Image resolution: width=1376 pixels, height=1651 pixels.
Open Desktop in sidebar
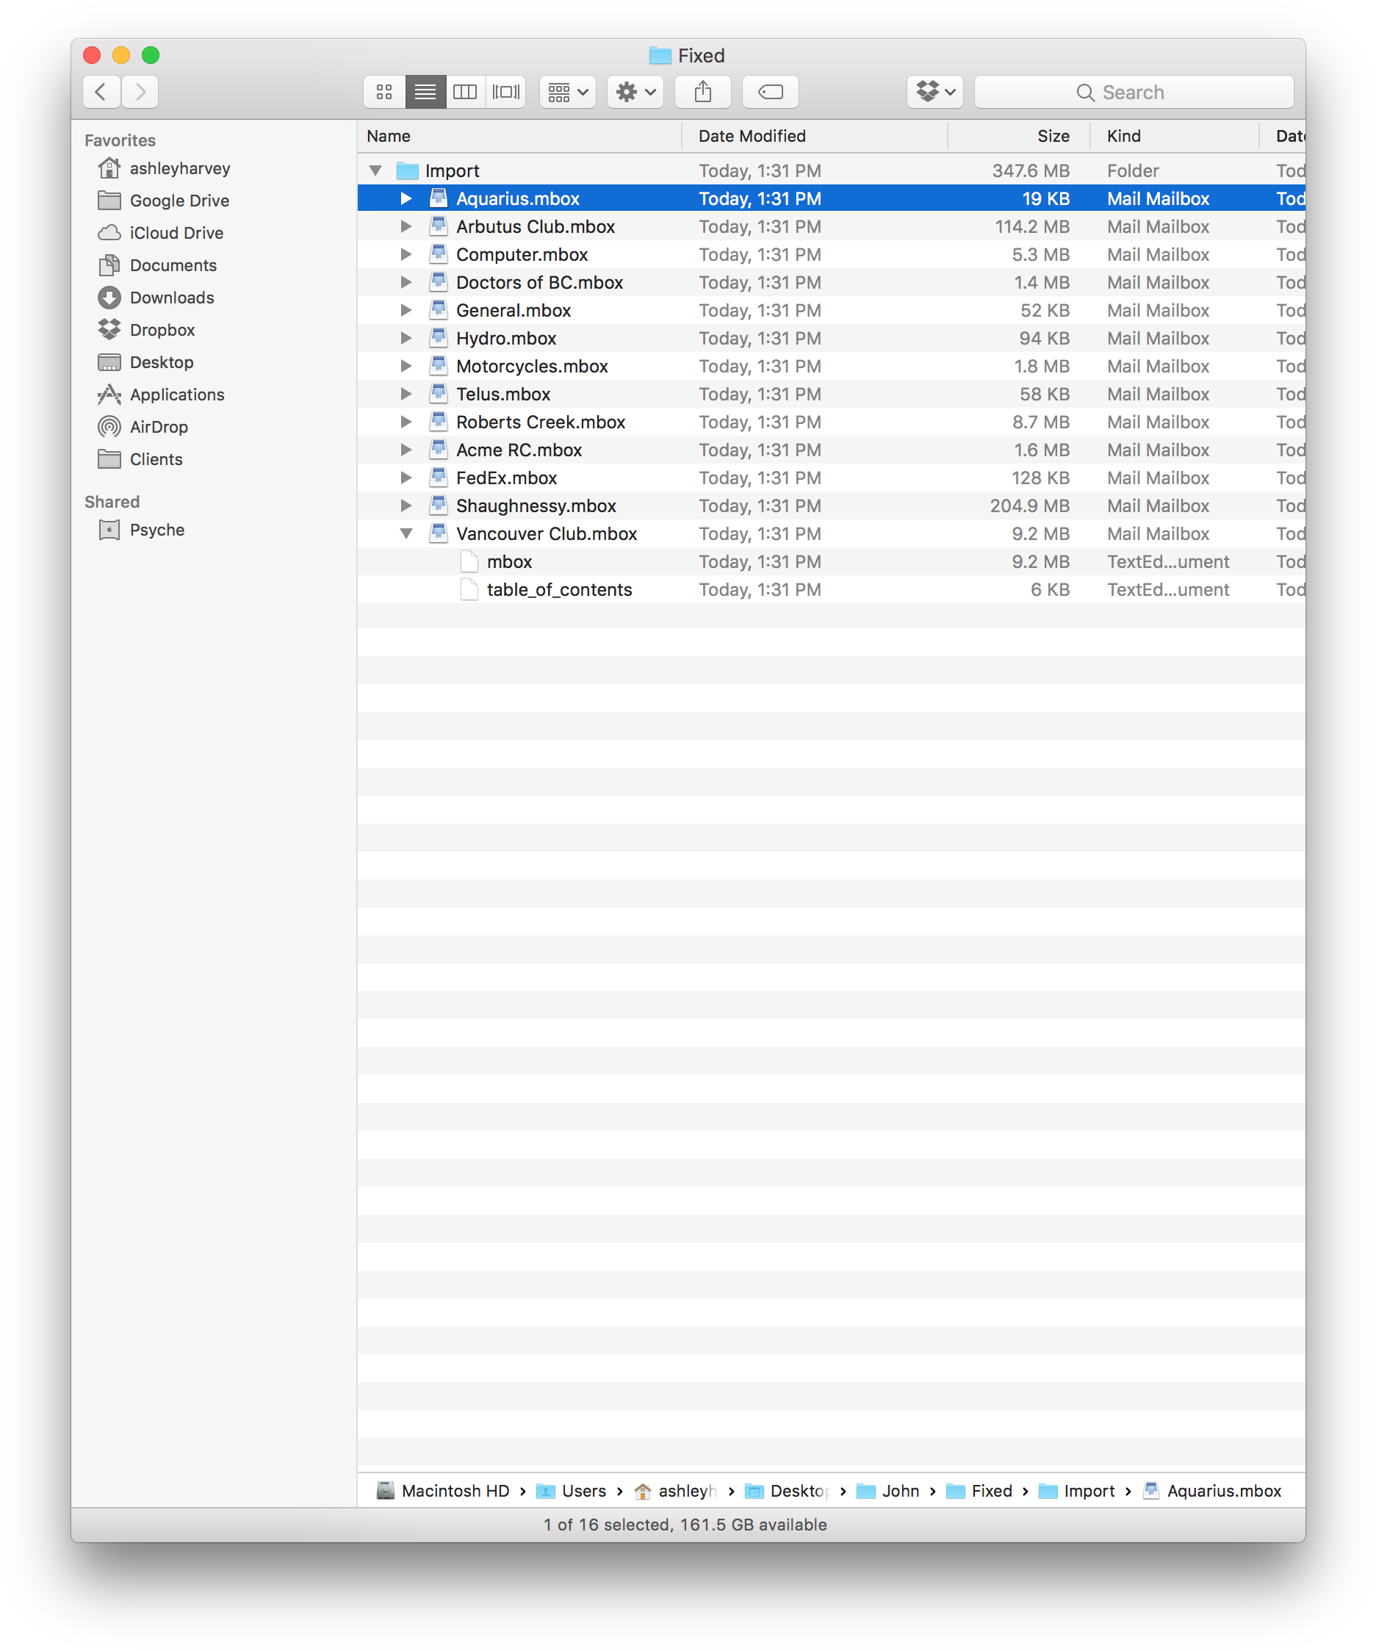tap(145, 362)
